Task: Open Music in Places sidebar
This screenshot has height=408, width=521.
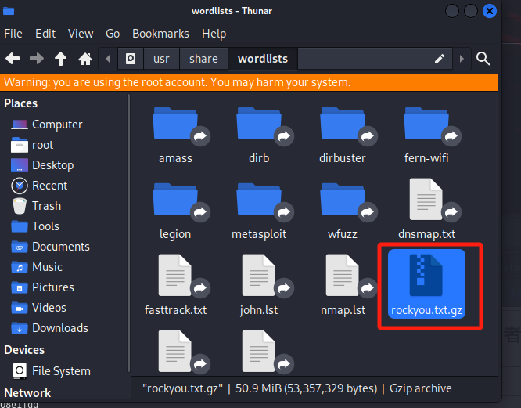Action: (37, 267)
